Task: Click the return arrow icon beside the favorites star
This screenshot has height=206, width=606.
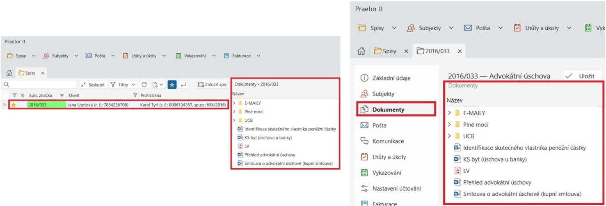Action: click(x=183, y=85)
